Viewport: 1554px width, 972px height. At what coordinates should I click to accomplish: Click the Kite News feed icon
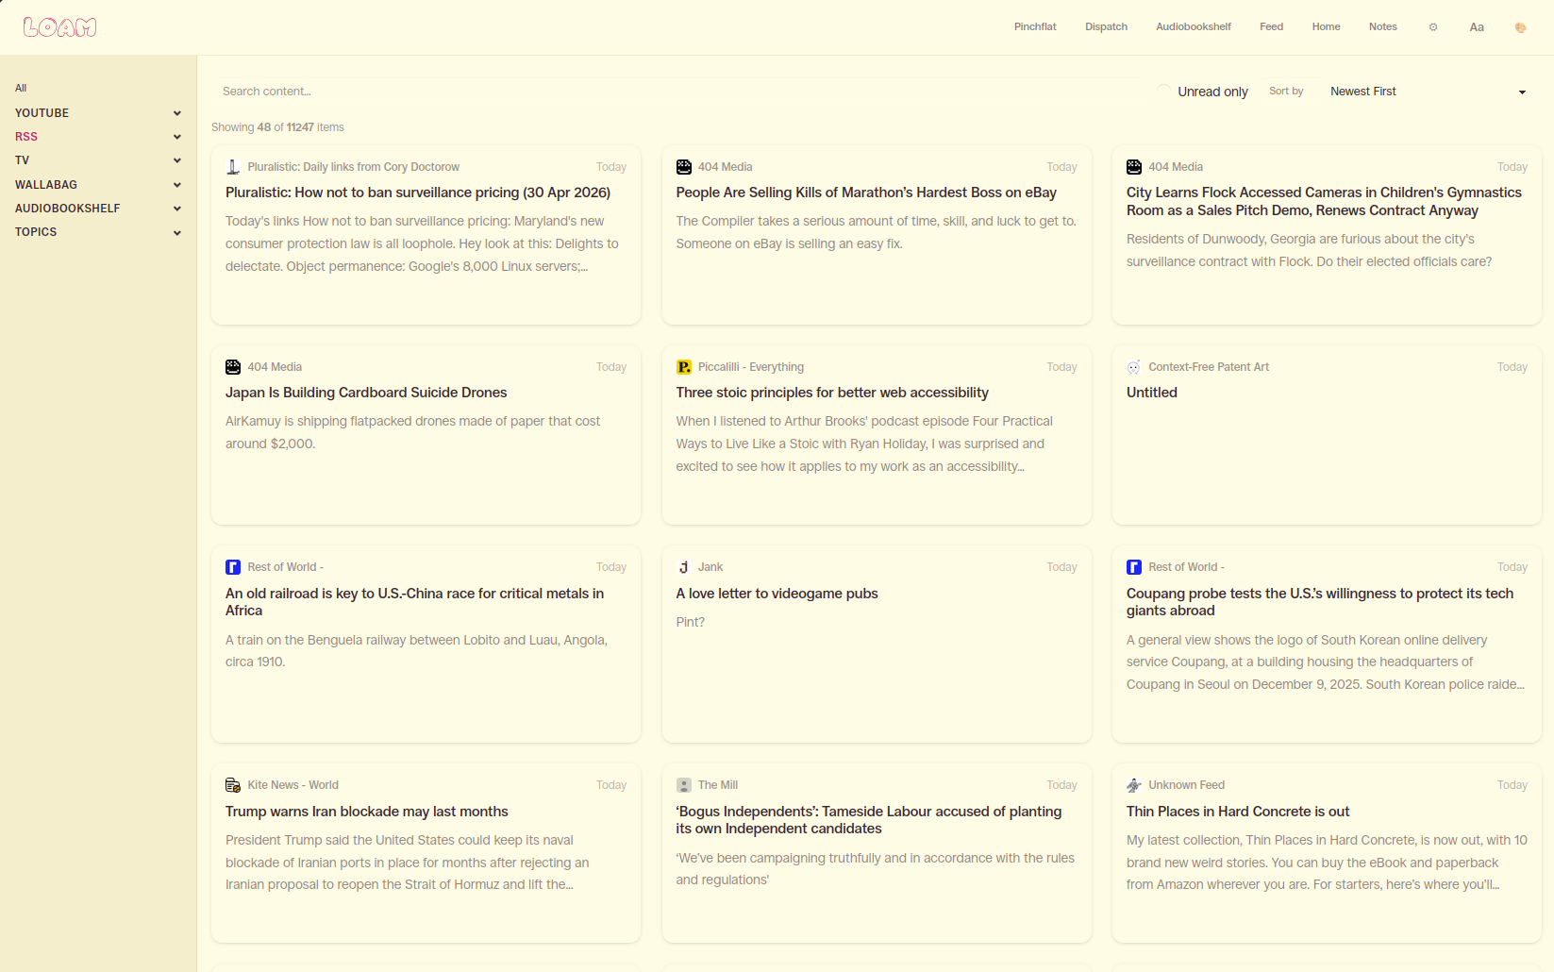click(x=233, y=785)
